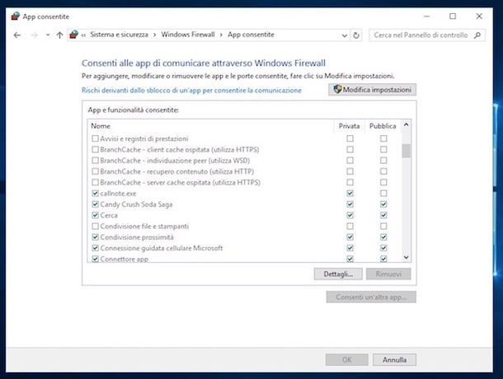The image size is (503, 379).
Task: Open the Rischi derivanti dallo sblocco link
Action: (191, 91)
